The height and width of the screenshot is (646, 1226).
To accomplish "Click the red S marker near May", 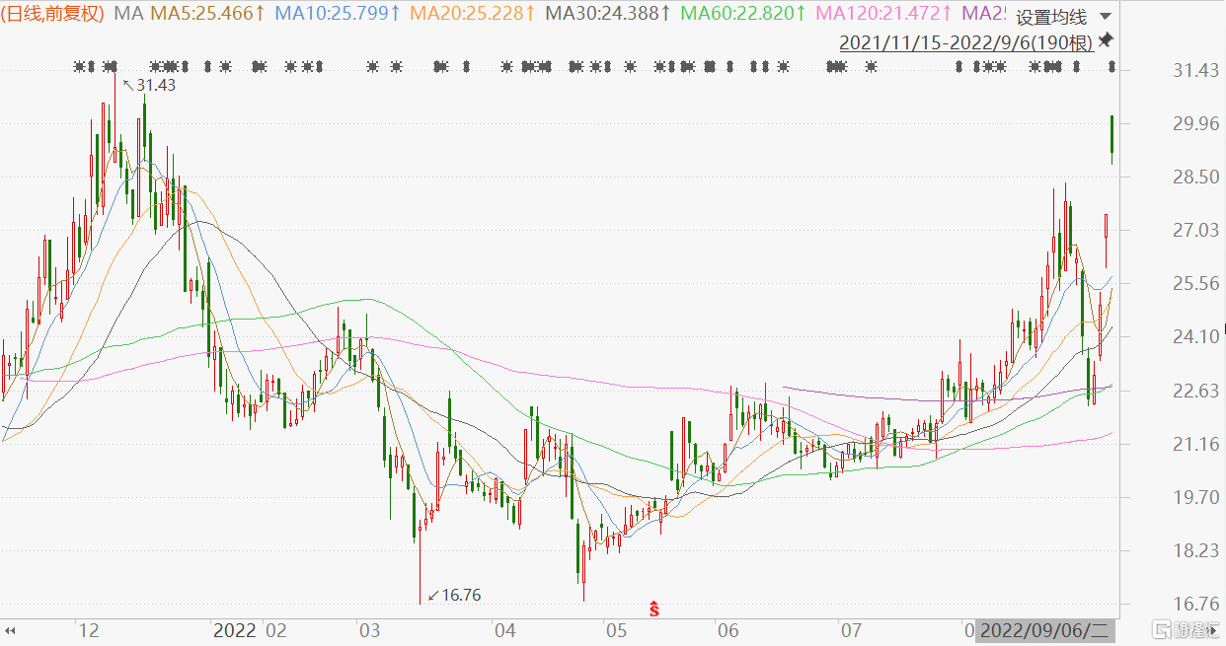I will click(x=653, y=609).
